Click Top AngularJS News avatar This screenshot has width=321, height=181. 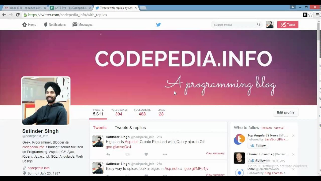tap(239, 139)
